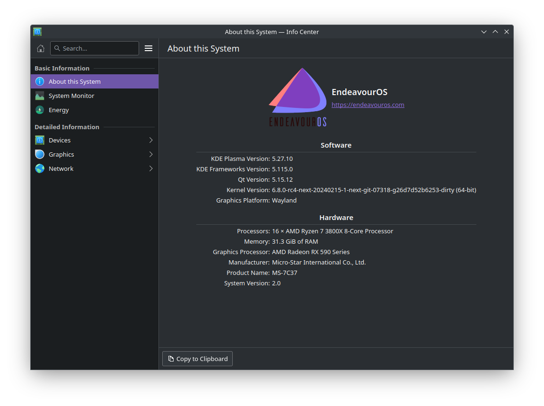Click KDE Frameworks Version value 5.115.0
This screenshot has height=406, width=544.
click(282, 169)
